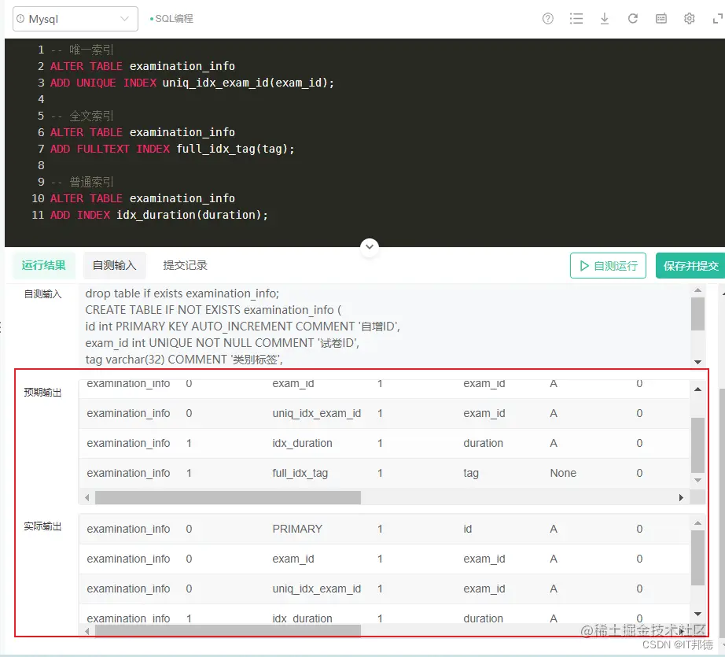Click horizontal scrollbar thumb of 预期输出
Viewport: 725px width, 657px height.
click(228, 498)
